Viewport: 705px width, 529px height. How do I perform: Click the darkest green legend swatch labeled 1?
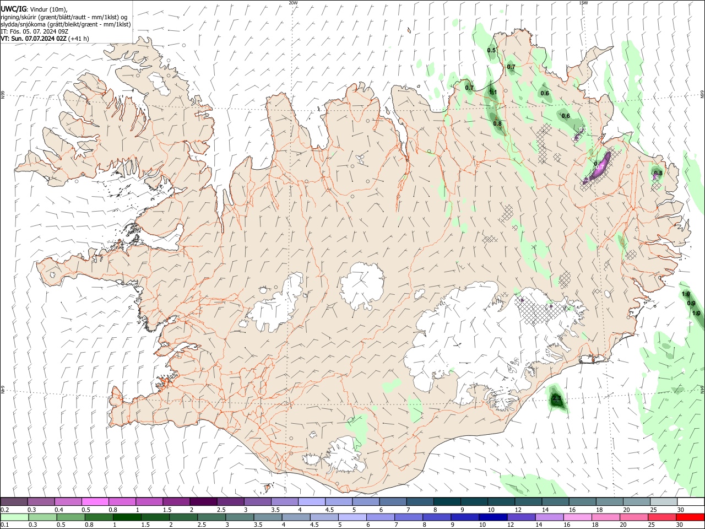(127, 517)
